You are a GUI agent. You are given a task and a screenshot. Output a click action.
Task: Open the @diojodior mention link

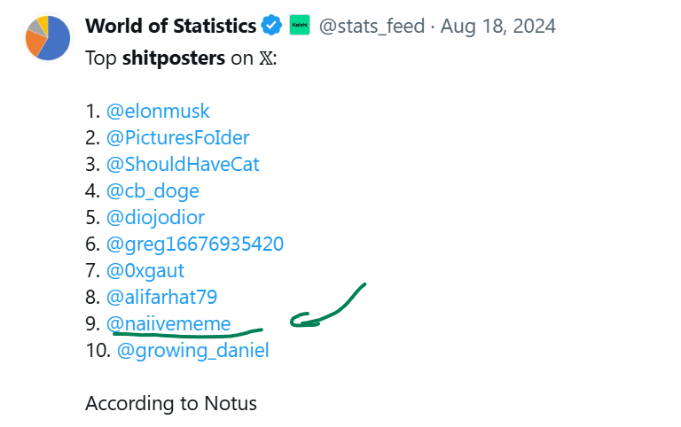pyautogui.click(x=155, y=218)
